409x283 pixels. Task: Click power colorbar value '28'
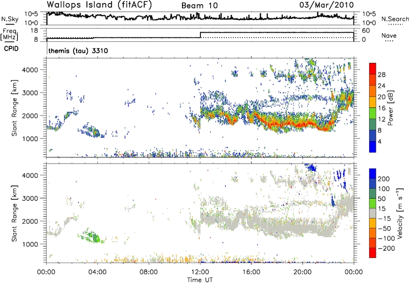tap(381, 75)
